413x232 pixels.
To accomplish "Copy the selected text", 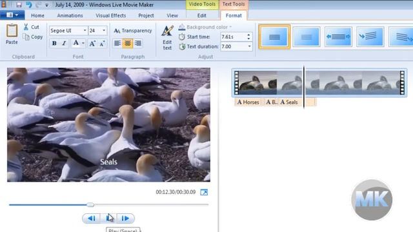I will point(33,37).
